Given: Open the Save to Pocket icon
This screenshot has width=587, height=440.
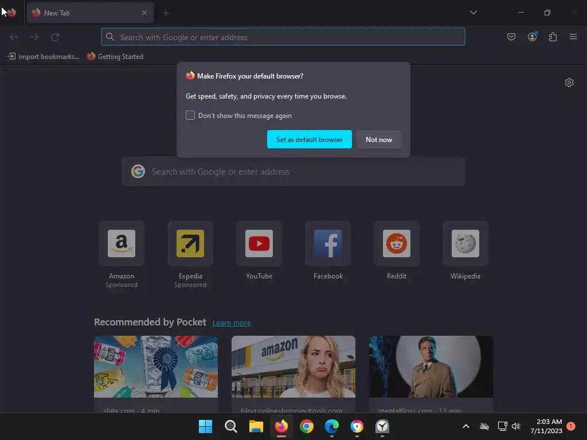Looking at the screenshot, I should pos(511,37).
